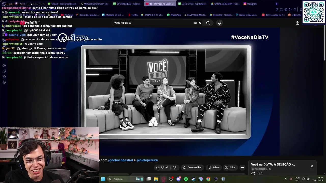Show hidden system tray icons
Screen dimensions: 326x183
(x=286, y=179)
